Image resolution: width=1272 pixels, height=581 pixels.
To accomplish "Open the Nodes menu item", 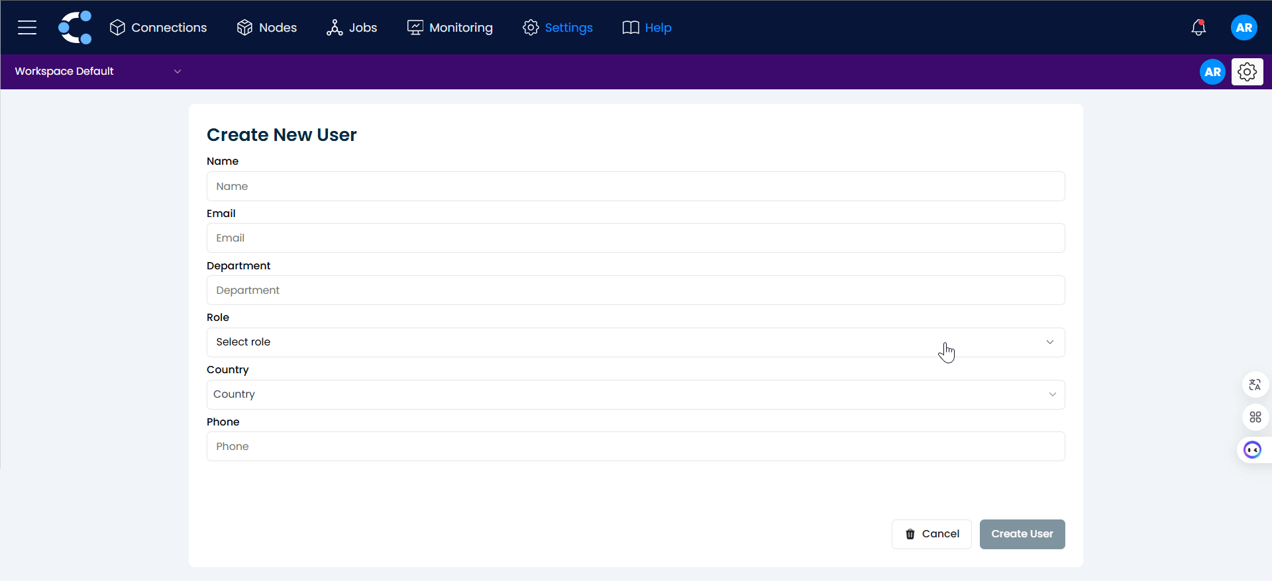I will [x=267, y=27].
